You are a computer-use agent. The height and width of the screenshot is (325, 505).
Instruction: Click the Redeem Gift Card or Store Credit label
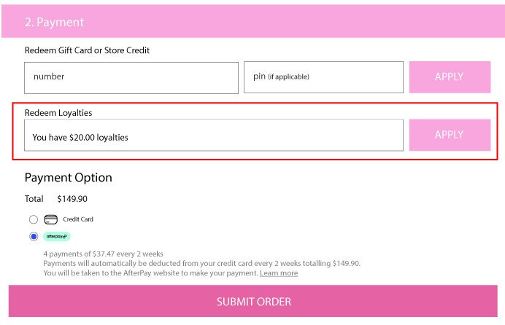(87, 50)
